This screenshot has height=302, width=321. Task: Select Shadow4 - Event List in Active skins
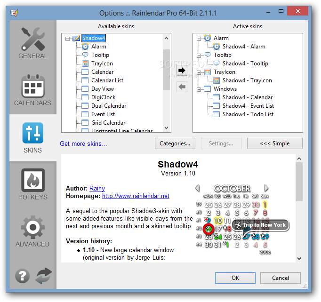click(248, 106)
